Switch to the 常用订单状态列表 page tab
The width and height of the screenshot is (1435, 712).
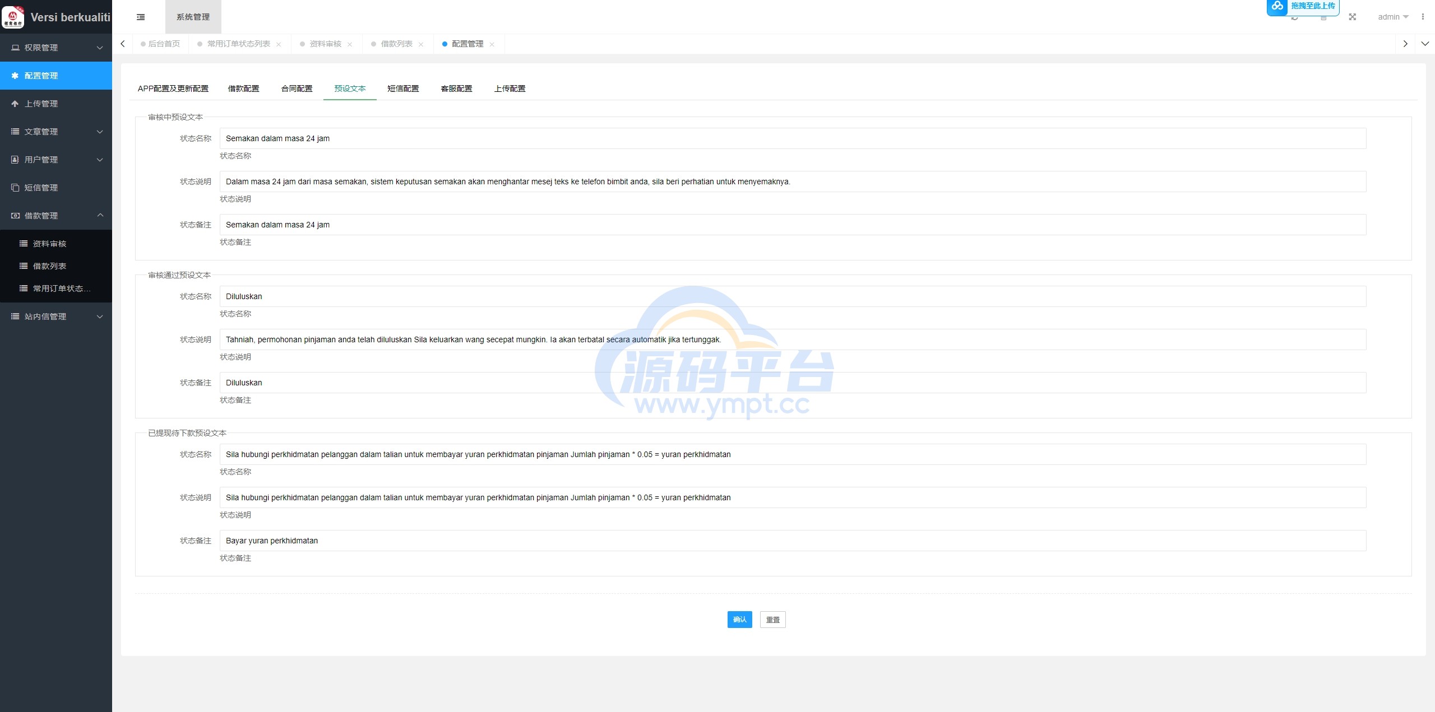coord(239,44)
